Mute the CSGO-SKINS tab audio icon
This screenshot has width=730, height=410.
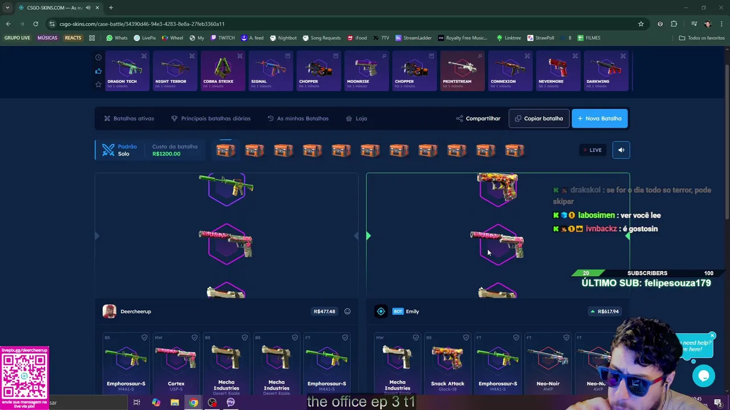88,7
